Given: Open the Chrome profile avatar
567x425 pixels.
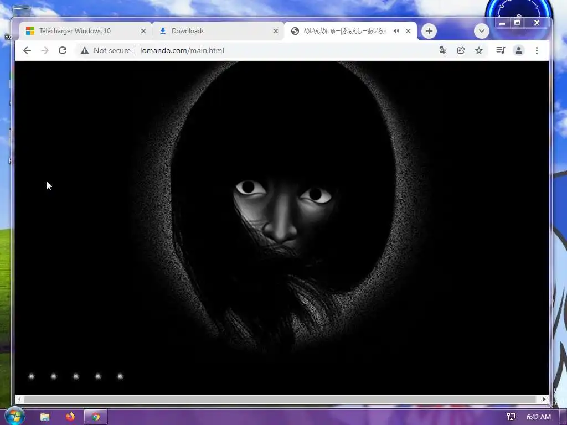Looking at the screenshot, I should (518, 50).
